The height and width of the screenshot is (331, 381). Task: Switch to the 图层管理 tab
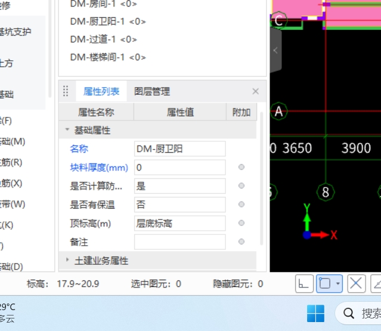(152, 91)
